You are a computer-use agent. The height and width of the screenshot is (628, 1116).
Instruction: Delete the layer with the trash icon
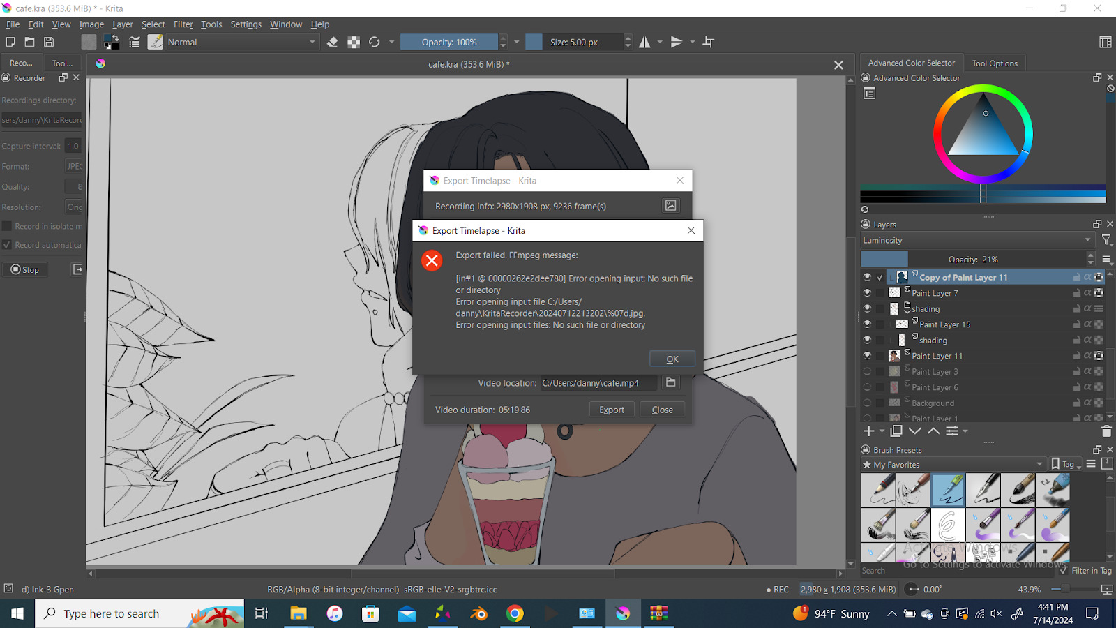click(1106, 431)
